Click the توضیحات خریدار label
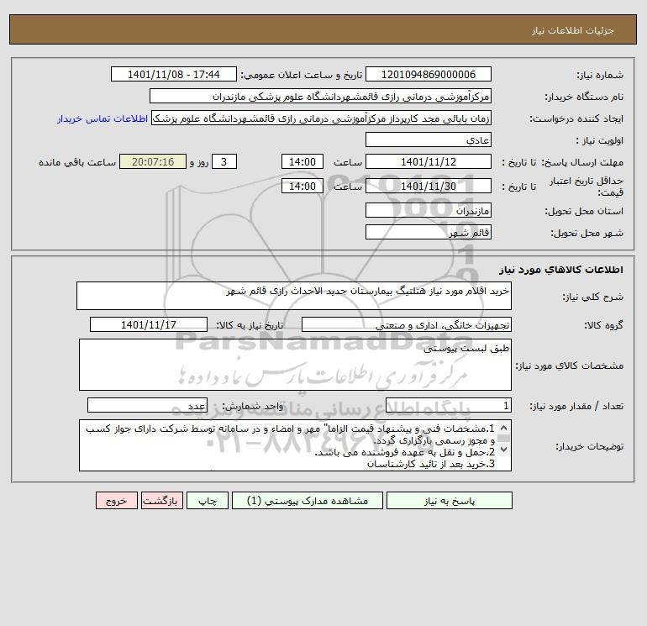 coord(589,446)
